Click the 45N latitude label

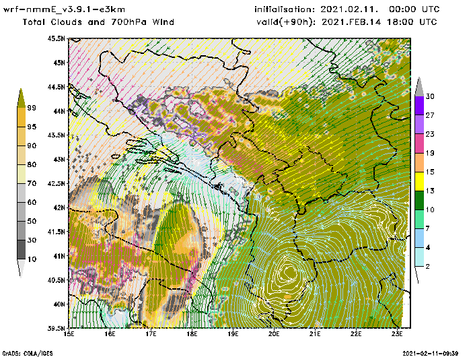59,63
